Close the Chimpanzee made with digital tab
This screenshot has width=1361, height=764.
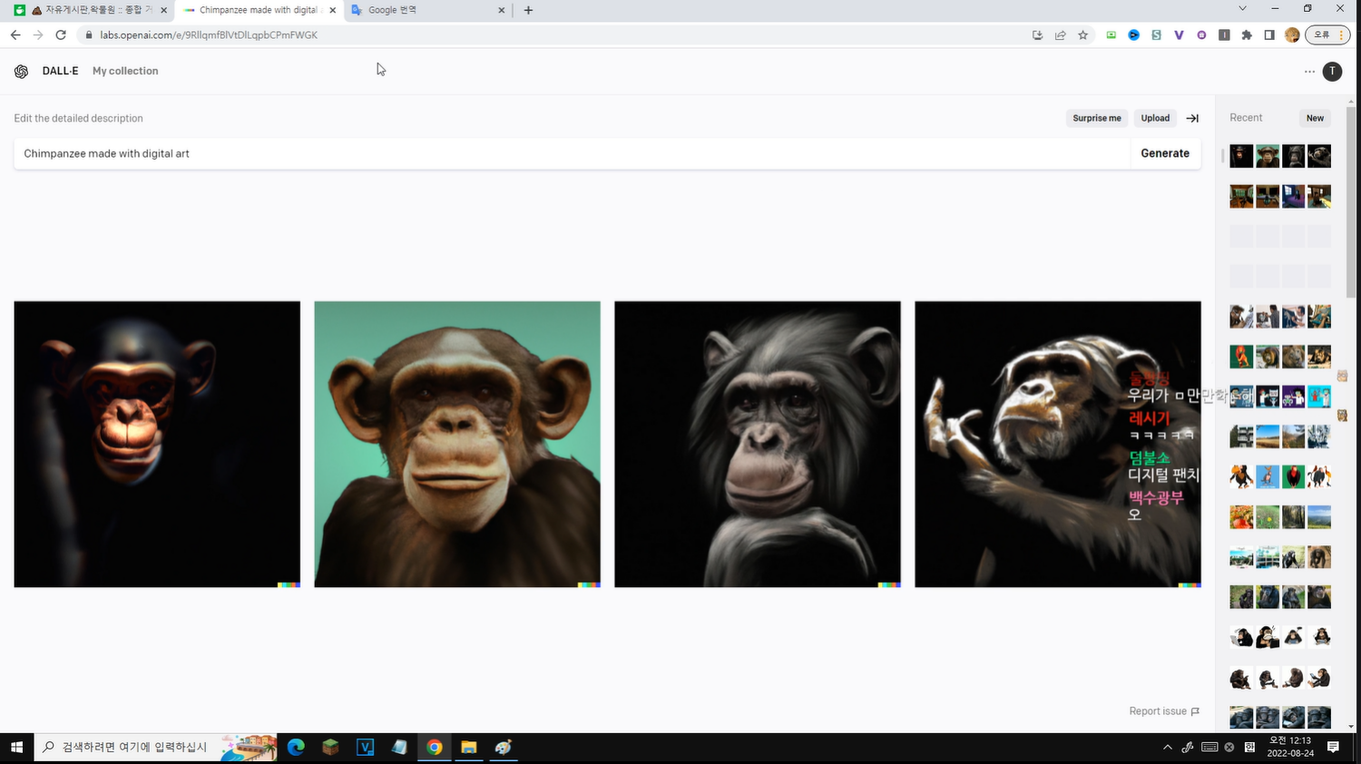332,10
